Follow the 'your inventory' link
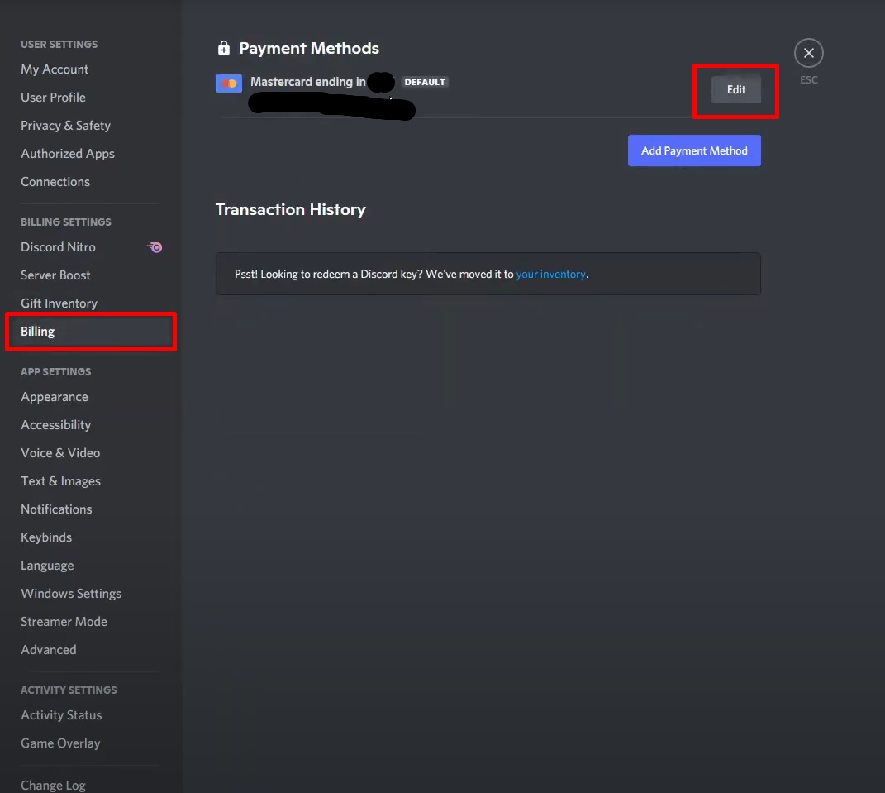Image resolution: width=885 pixels, height=793 pixels. pyautogui.click(x=551, y=275)
